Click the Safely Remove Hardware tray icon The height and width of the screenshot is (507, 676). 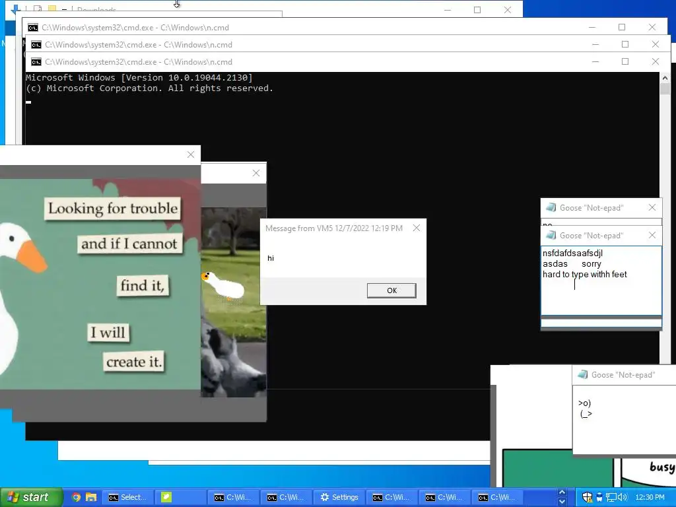599,497
